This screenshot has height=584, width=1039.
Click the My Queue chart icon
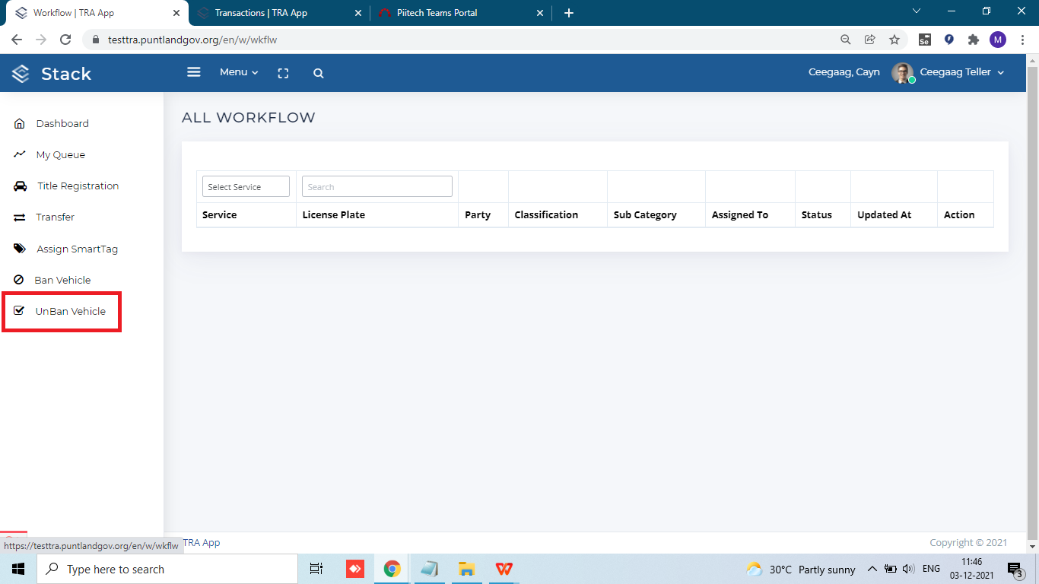20,154
